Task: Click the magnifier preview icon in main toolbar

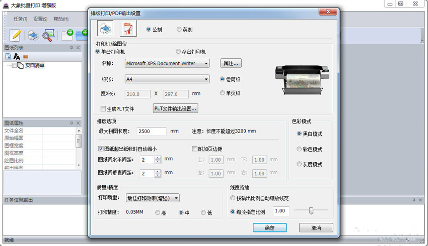Action: [48, 35]
